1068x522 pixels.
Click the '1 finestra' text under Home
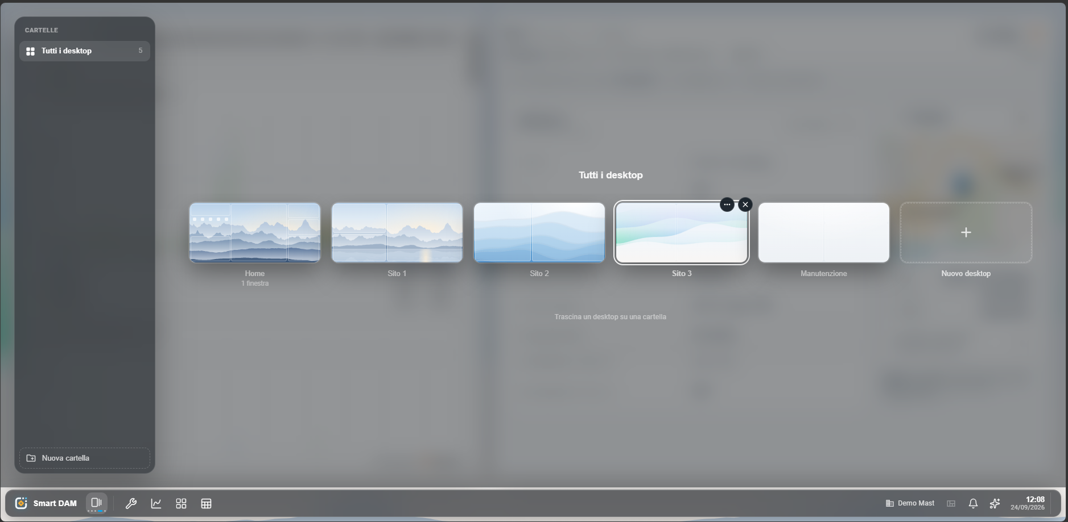pyautogui.click(x=255, y=283)
